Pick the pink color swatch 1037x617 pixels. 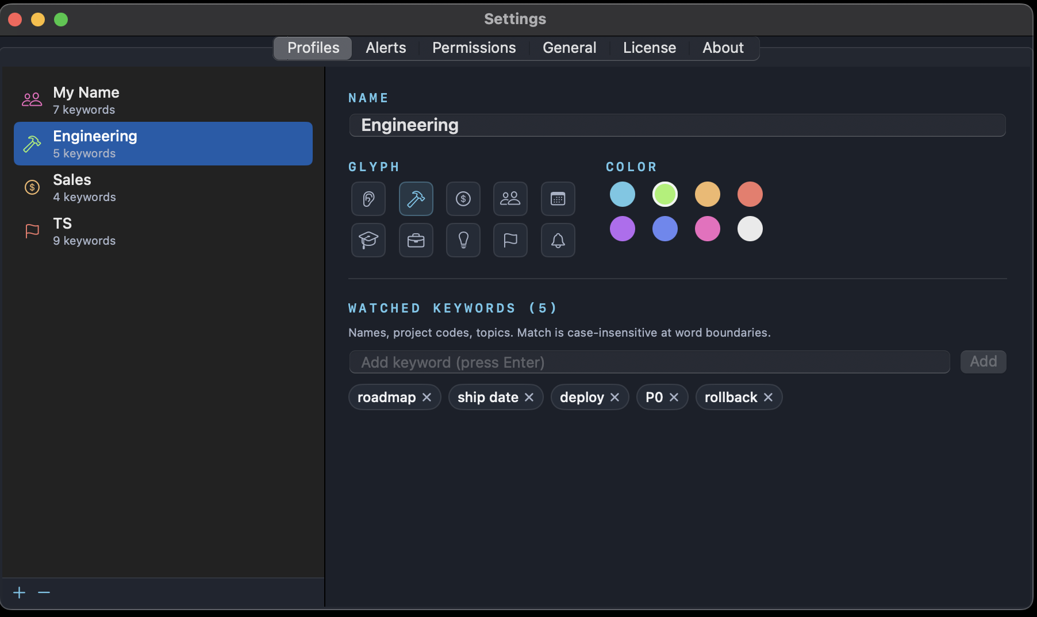coord(708,229)
